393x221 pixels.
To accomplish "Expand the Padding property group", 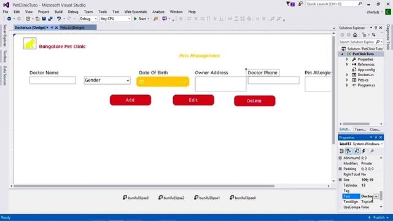I will [x=340, y=169].
